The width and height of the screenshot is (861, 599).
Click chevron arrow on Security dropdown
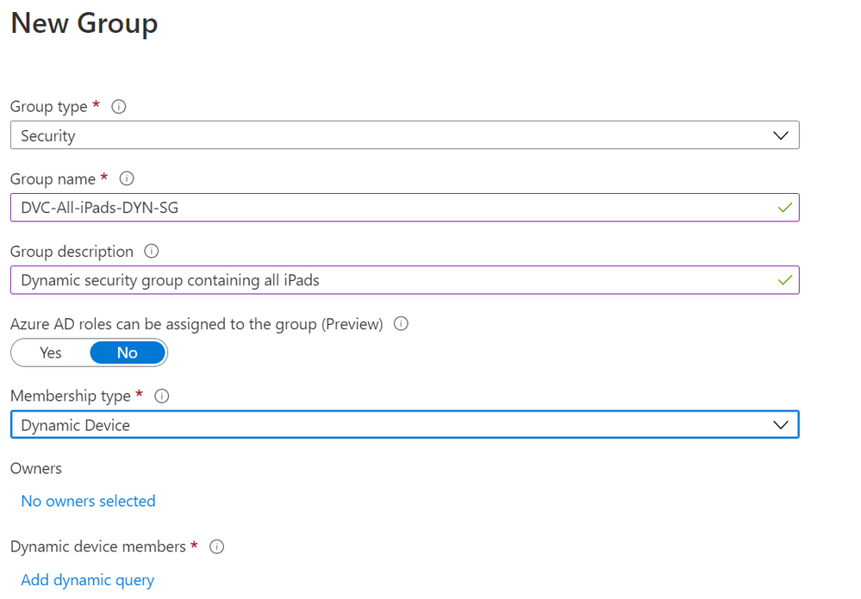781,135
